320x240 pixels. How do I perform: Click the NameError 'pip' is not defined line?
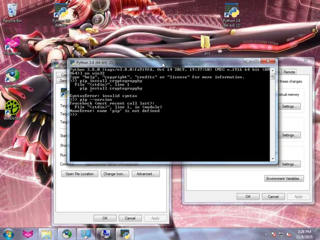(x=115, y=111)
